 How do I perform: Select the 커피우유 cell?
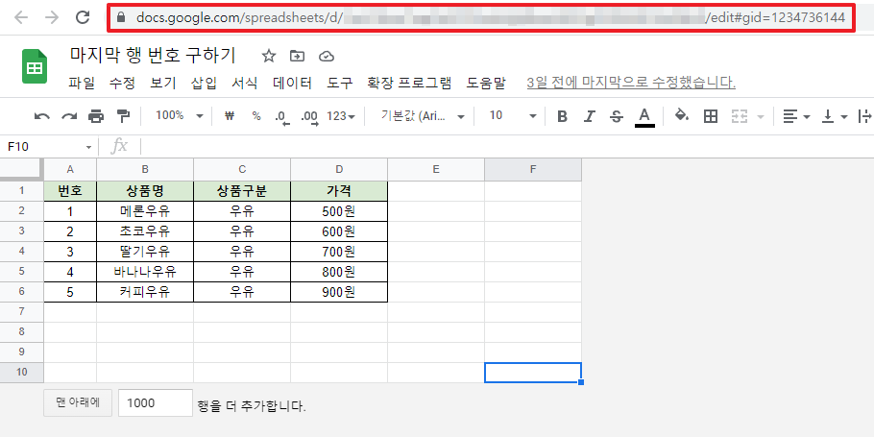145,292
